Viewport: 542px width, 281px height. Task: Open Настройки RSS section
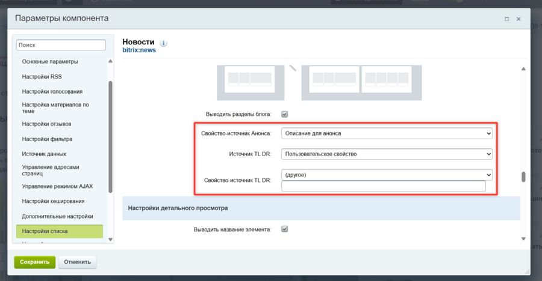(x=42, y=76)
